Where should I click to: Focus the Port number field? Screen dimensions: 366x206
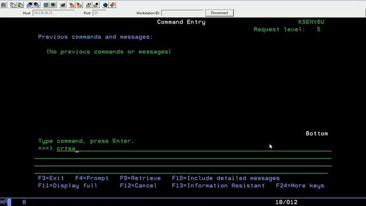[x=100, y=13]
